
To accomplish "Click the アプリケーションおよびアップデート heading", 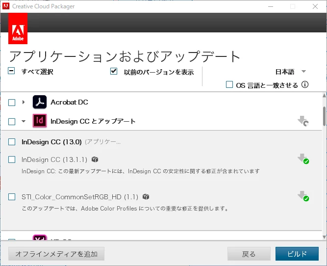I will (125, 56).
